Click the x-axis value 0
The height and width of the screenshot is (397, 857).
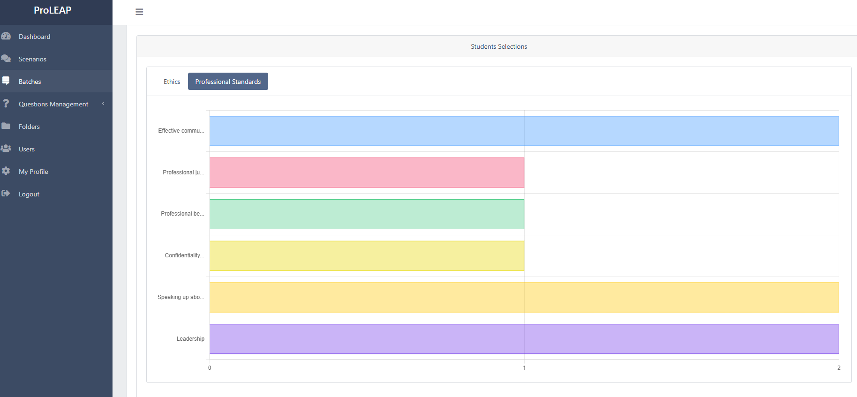(210, 368)
